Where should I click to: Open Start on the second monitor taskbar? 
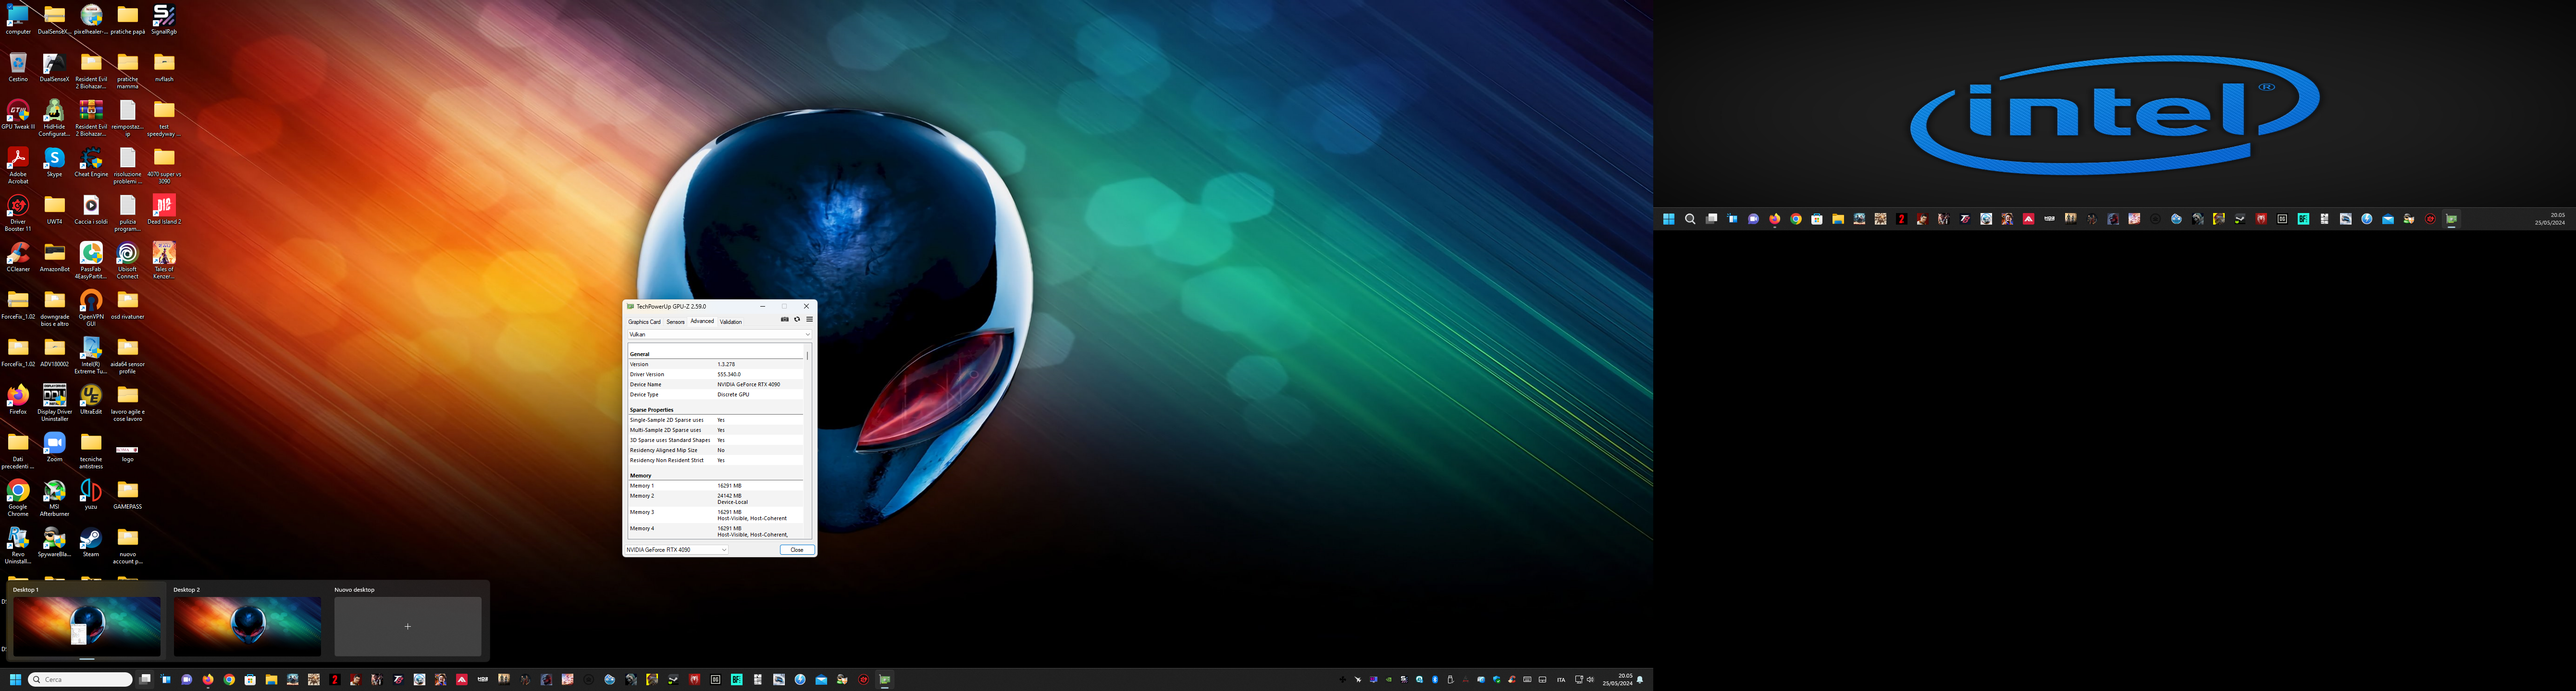point(1669,219)
